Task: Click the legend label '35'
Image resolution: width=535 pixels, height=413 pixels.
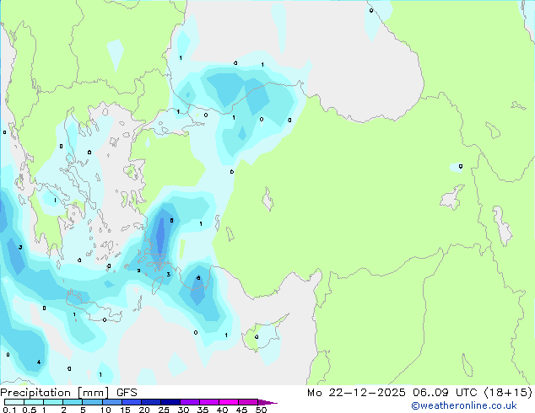Action: (203, 410)
